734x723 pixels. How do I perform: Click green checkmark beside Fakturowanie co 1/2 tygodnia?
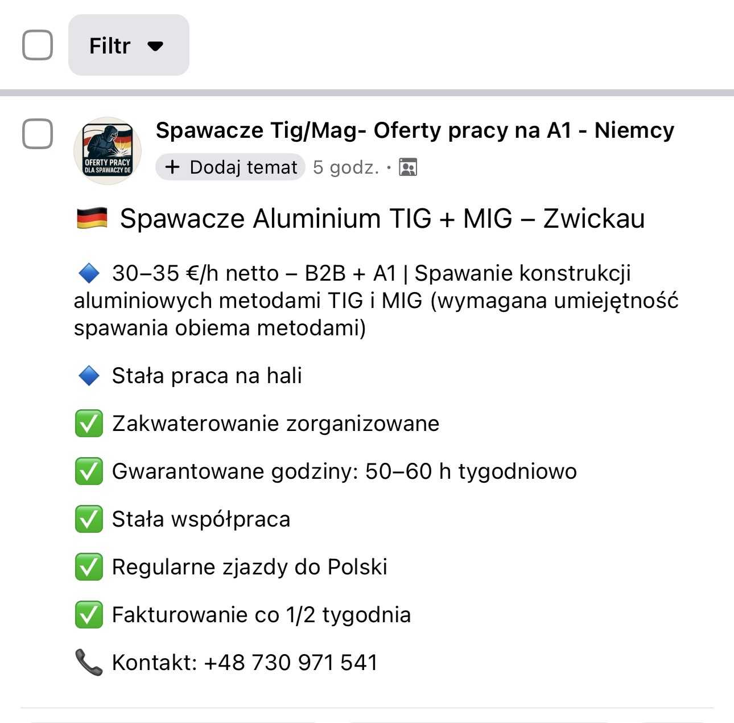click(89, 615)
